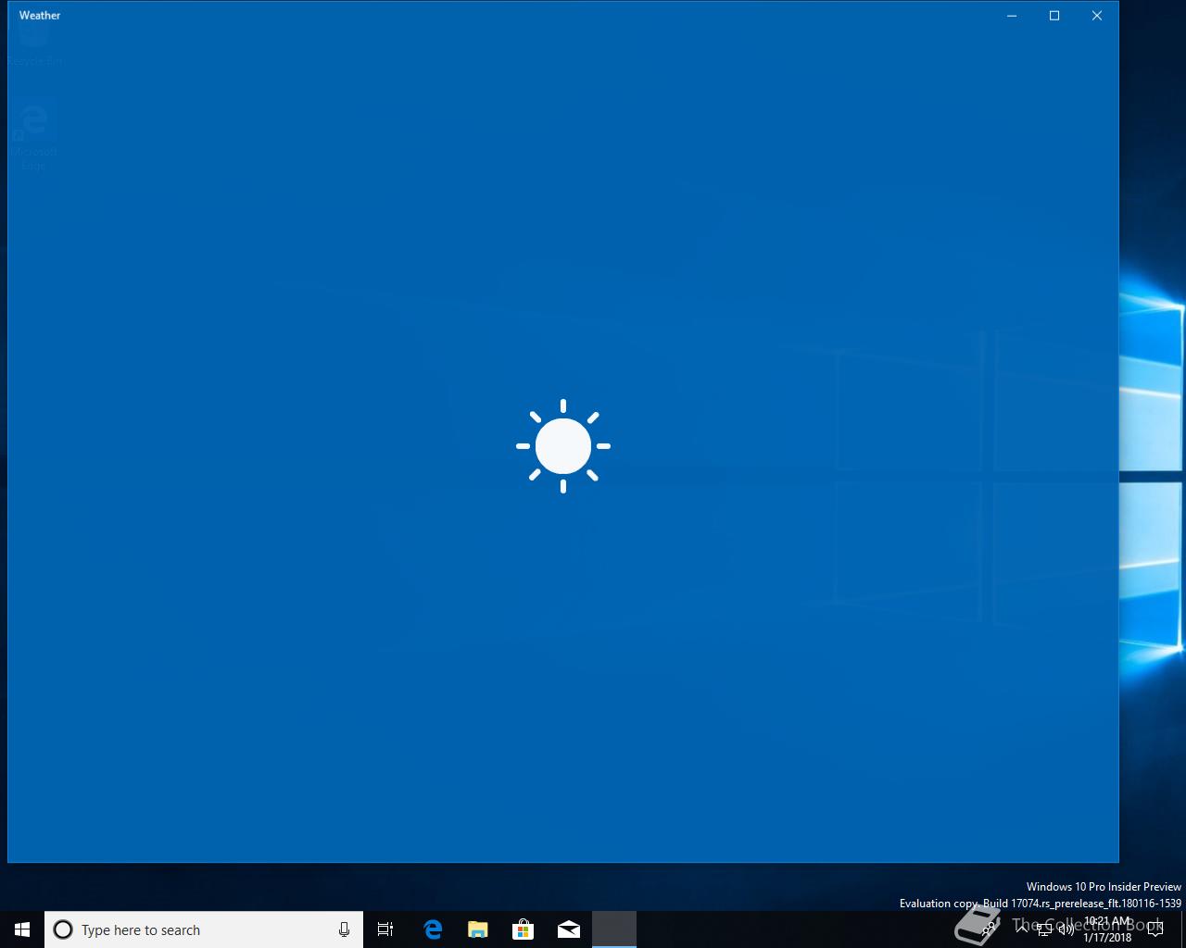The image size is (1186, 948).
Task: Activate the Cortana microphone icon
Action: click(344, 929)
